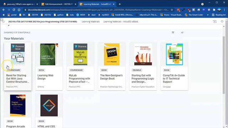Bookmark this page with the star icon
This screenshot has height=128, width=228.
[172, 10]
